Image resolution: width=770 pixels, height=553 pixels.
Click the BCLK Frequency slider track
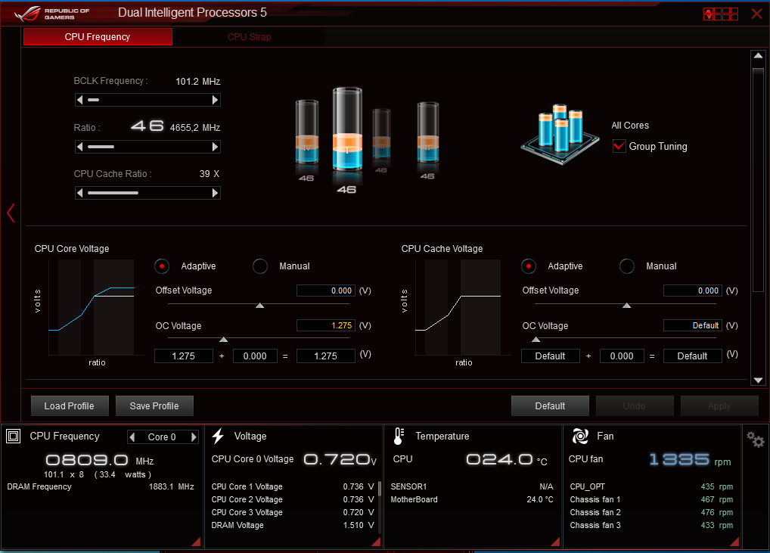147,100
